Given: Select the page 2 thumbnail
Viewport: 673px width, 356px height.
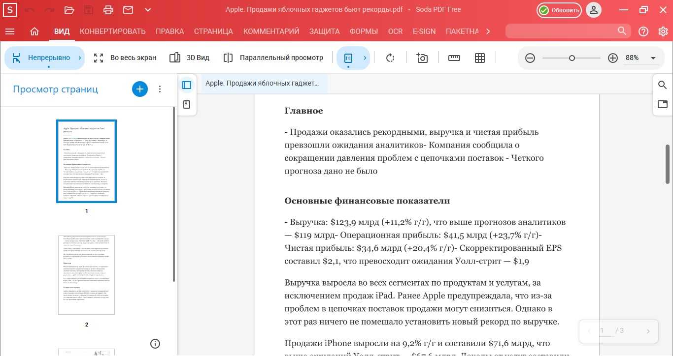Looking at the screenshot, I should click(x=86, y=275).
